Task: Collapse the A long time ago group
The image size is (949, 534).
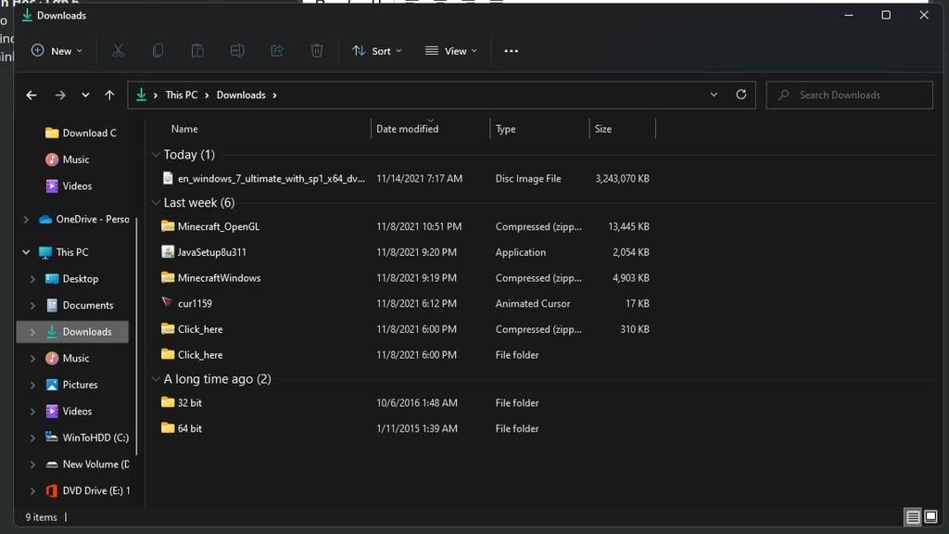Action: pyautogui.click(x=156, y=379)
